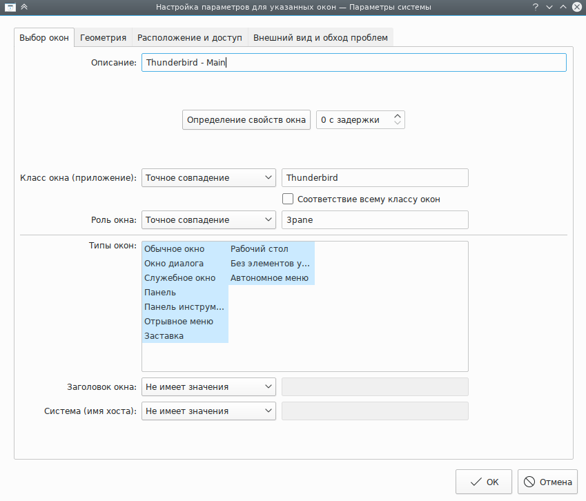Open the 'Расположение и доступ' tab
The image size is (586, 501).
point(189,37)
